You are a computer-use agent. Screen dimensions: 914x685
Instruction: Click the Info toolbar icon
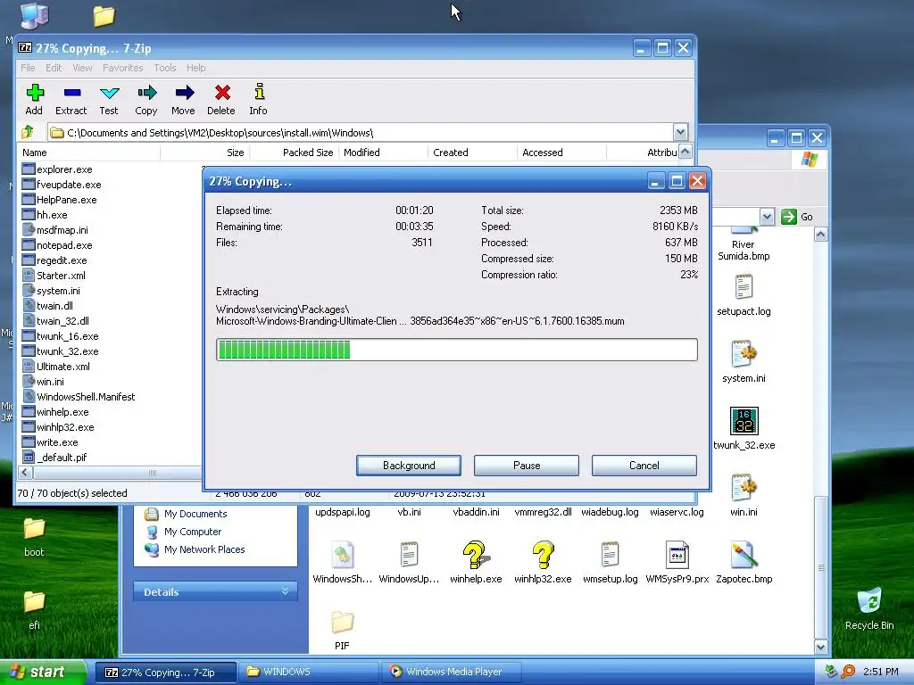259,99
